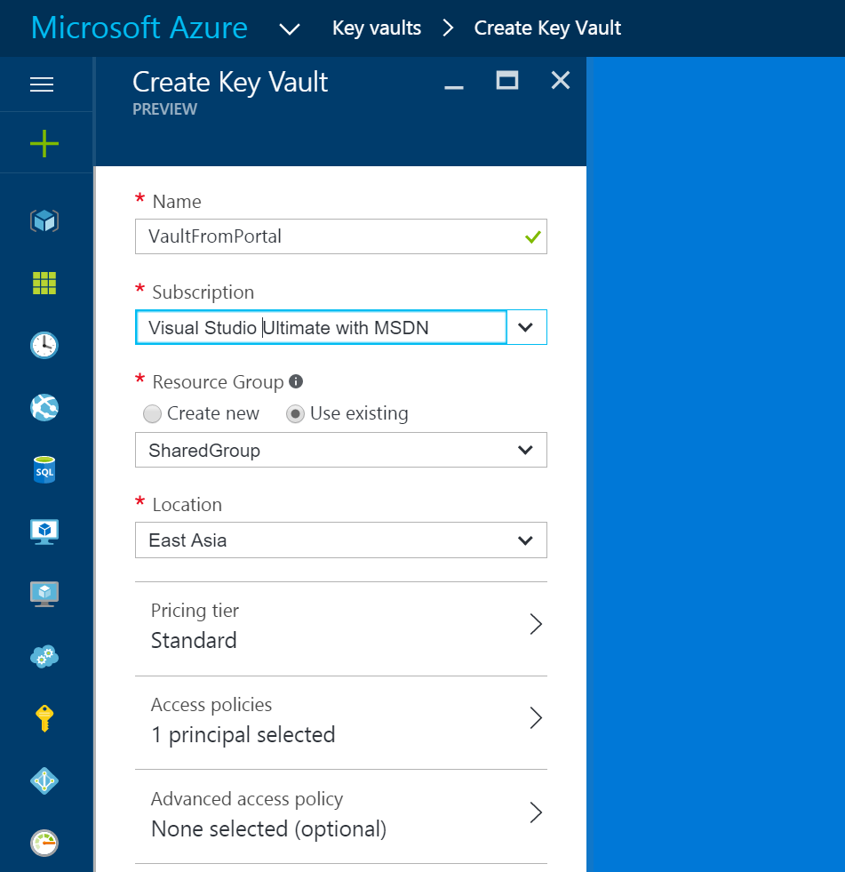
Task: Open SQL databases icon in sidebar
Action: point(44,470)
